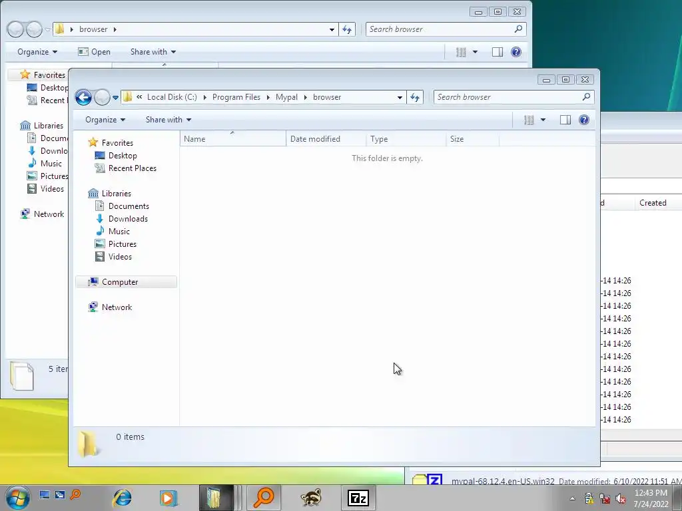Open Music library in front window
682x511 pixels.
click(x=112, y=231)
